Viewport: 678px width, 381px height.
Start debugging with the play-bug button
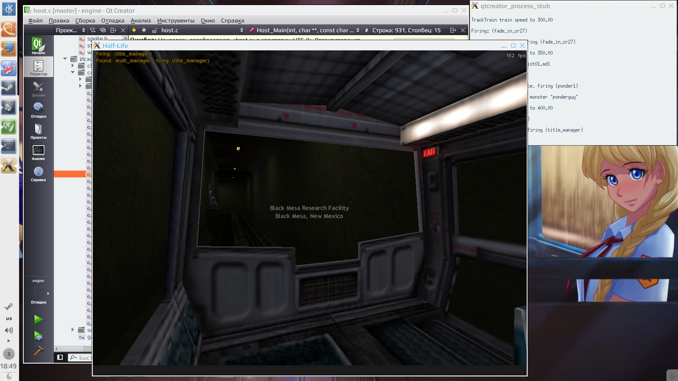click(38, 336)
